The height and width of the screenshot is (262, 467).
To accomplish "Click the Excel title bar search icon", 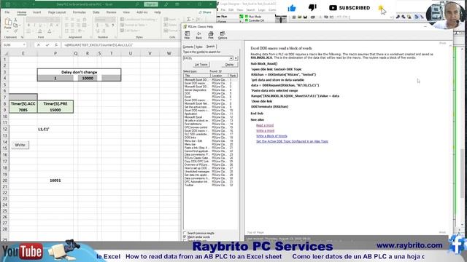I will (x=137, y=4).
